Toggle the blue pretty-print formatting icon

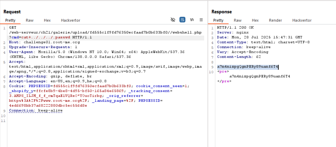[x=182, y=20]
